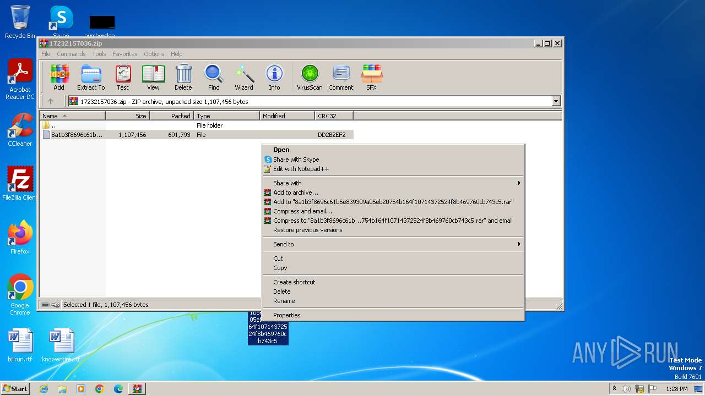This screenshot has height=396, width=705.
Task: Open the Find tool
Action: pyautogui.click(x=214, y=77)
